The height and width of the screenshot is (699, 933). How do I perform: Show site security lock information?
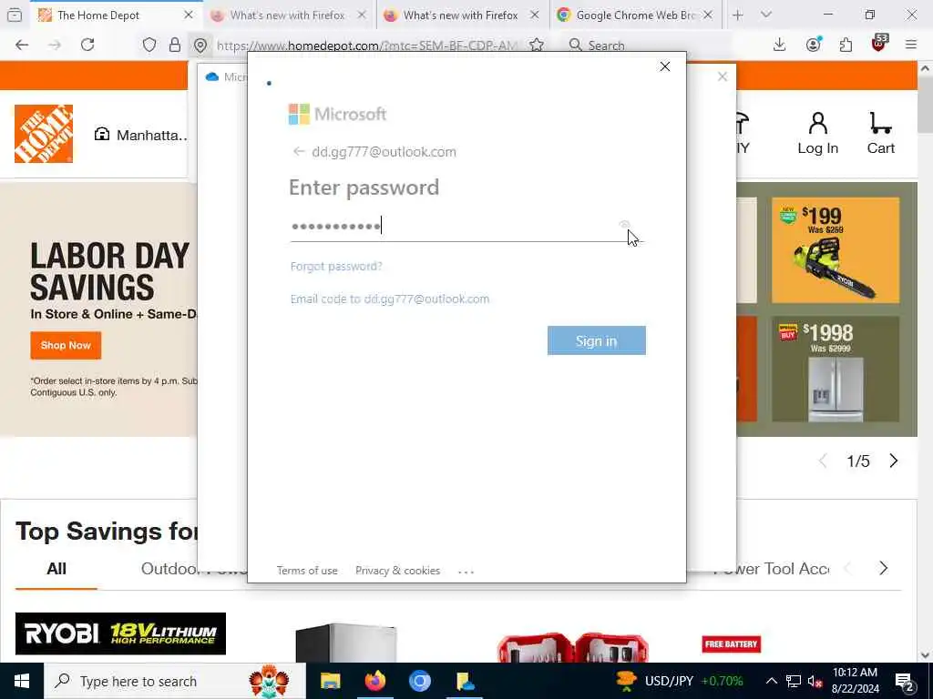(175, 45)
